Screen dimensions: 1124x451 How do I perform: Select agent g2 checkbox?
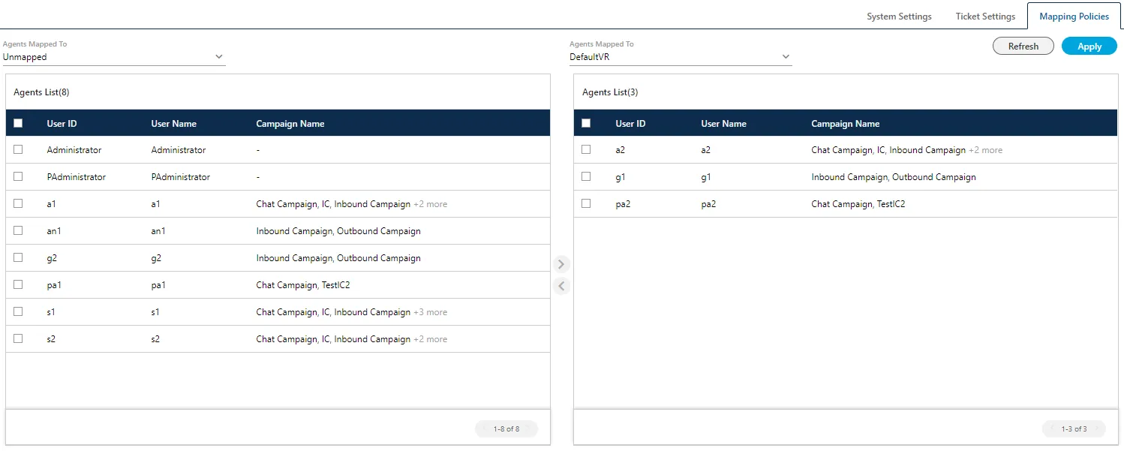point(18,257)
